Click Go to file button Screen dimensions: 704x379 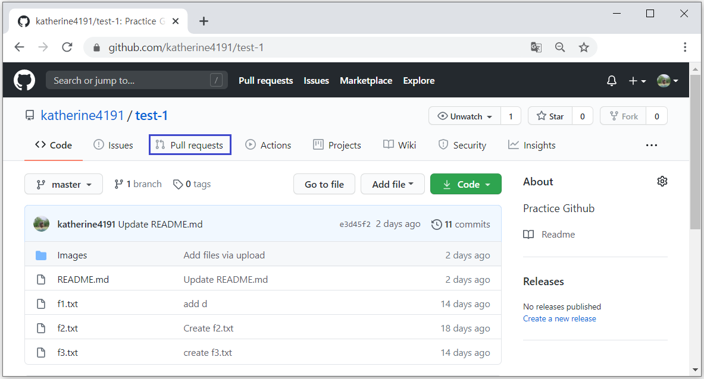[324, 184]
